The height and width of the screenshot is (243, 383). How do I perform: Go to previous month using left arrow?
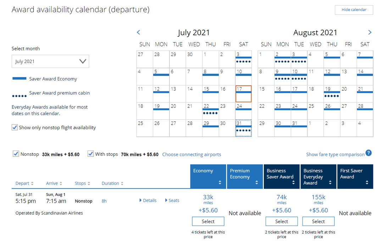[x=139, y=32]
